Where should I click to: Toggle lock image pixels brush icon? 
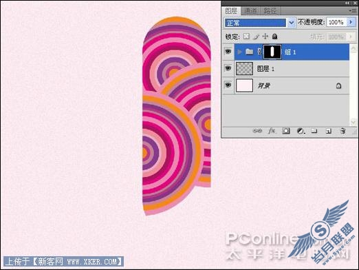pyautogui.click(x=256, y=37)
